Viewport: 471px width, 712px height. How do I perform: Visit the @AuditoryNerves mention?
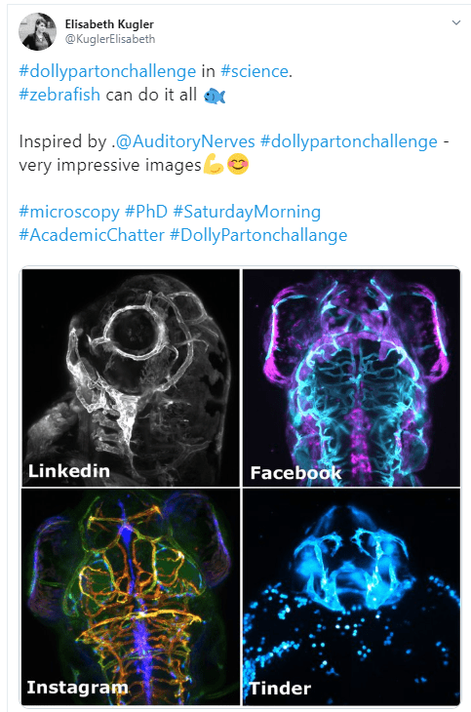tap(185, 141)
